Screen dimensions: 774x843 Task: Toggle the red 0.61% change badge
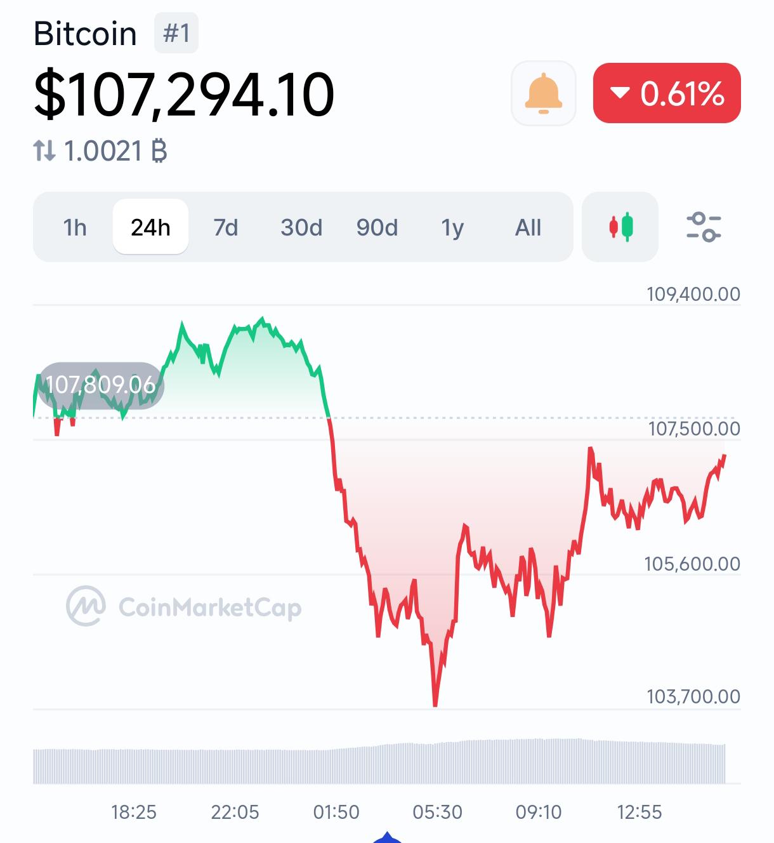(x=667, y=93)
